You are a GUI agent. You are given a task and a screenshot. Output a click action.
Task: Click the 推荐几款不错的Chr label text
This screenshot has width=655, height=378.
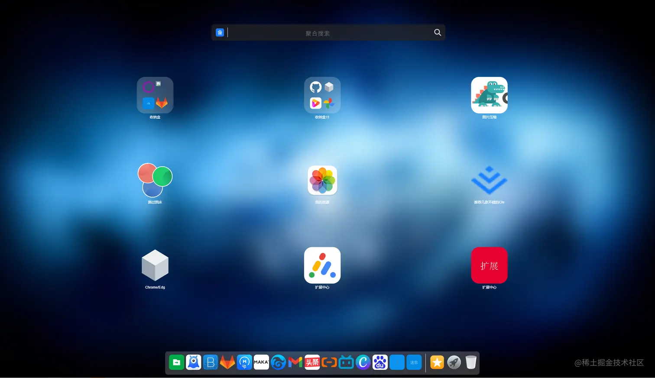[489, 202]
